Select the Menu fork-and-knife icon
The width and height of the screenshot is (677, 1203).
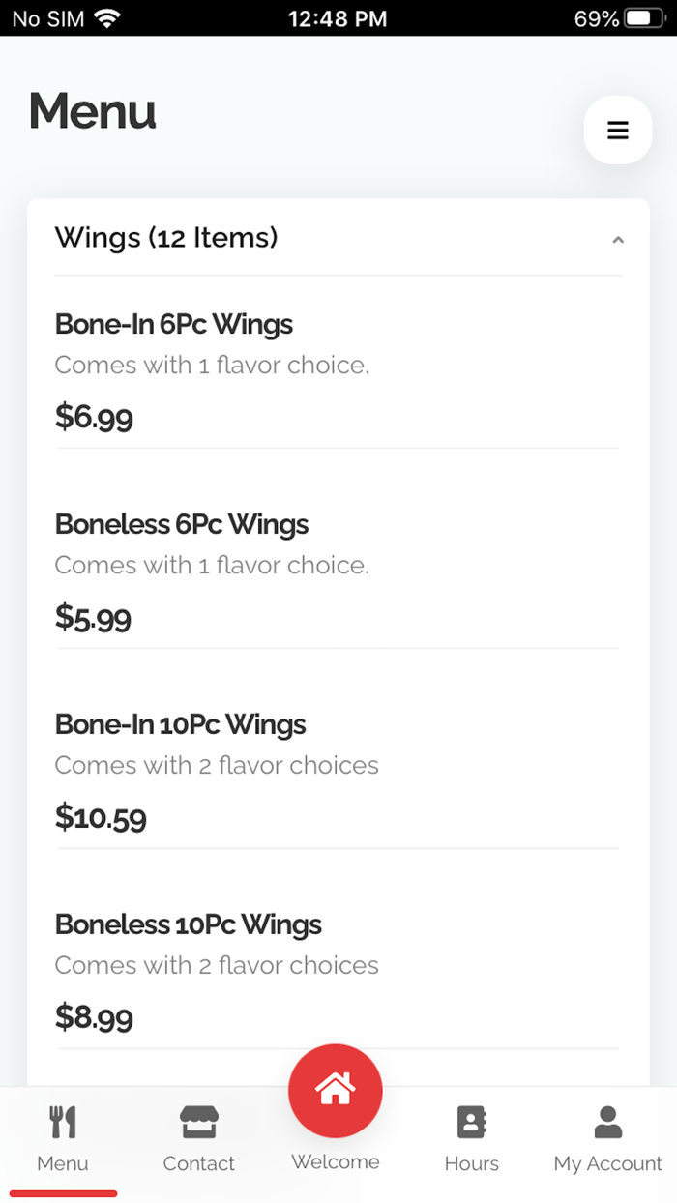click(62, 1124)
